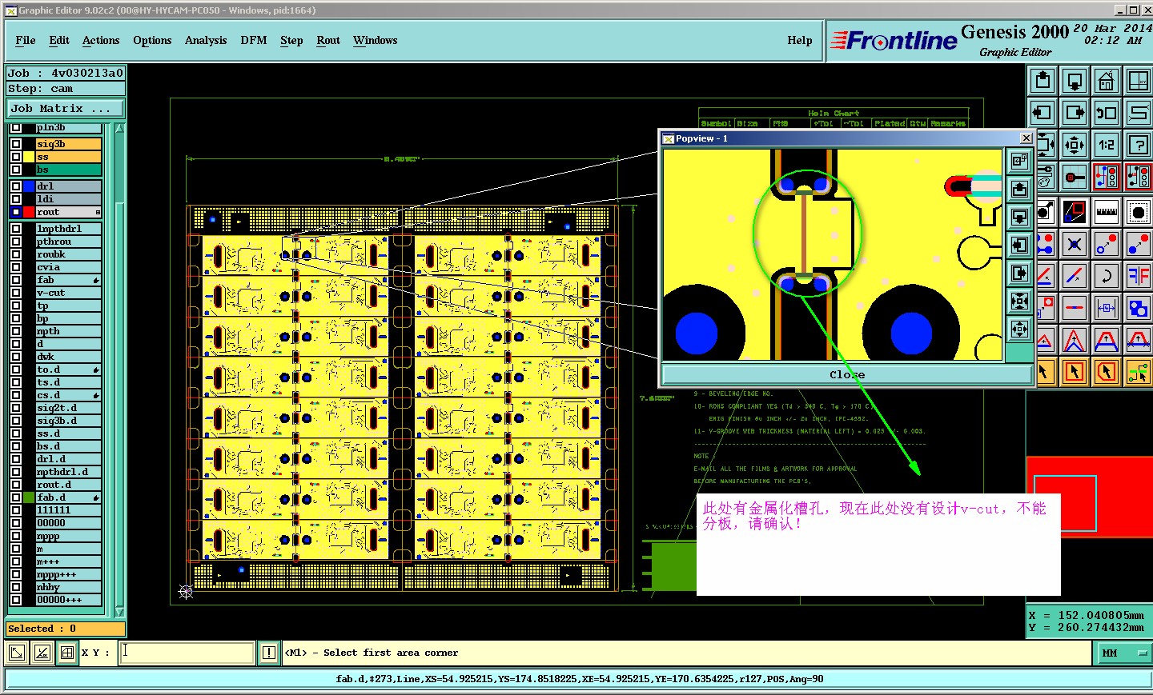Viewport: 1153px width, 695px height.
Task: Open the File menu
Action: click(x=26, y=41)
